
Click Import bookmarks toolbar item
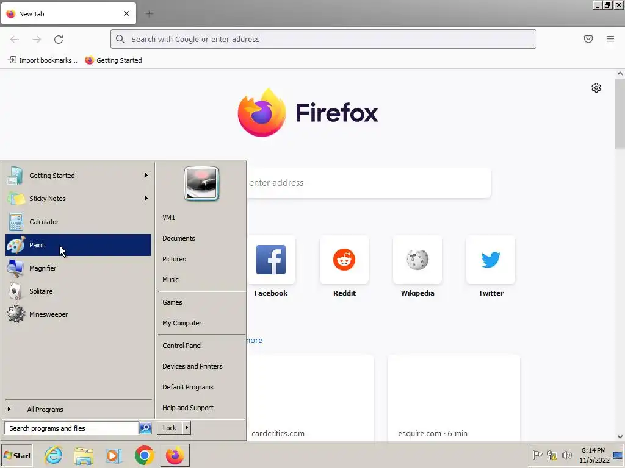point(42,60)
